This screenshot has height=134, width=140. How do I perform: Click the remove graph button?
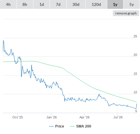coord(126,13)
